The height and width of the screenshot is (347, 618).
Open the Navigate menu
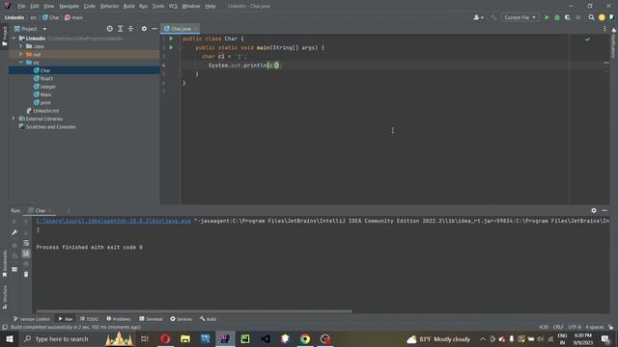69,6
